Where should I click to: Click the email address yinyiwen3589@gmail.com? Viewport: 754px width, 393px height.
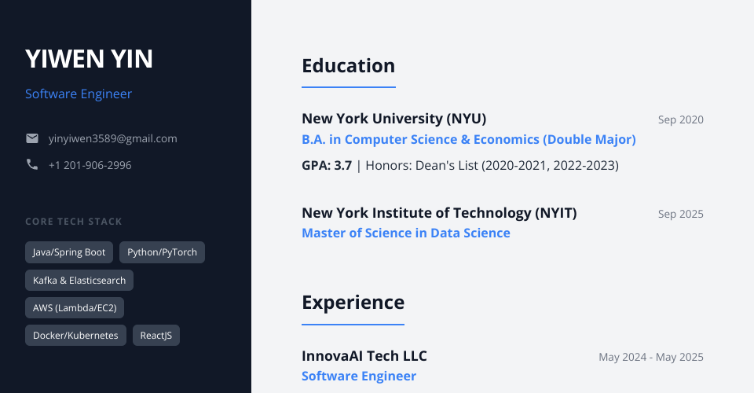tap(113, 138)
